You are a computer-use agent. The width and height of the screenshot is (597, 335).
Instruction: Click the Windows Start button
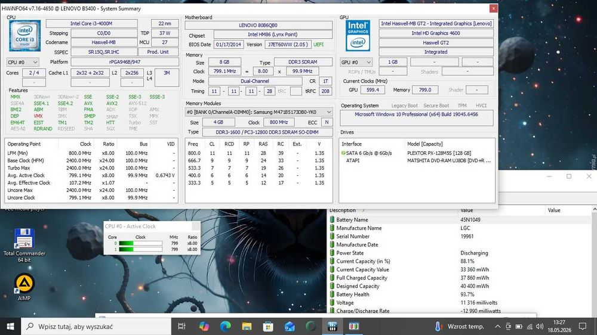click(x=10, y=326)
